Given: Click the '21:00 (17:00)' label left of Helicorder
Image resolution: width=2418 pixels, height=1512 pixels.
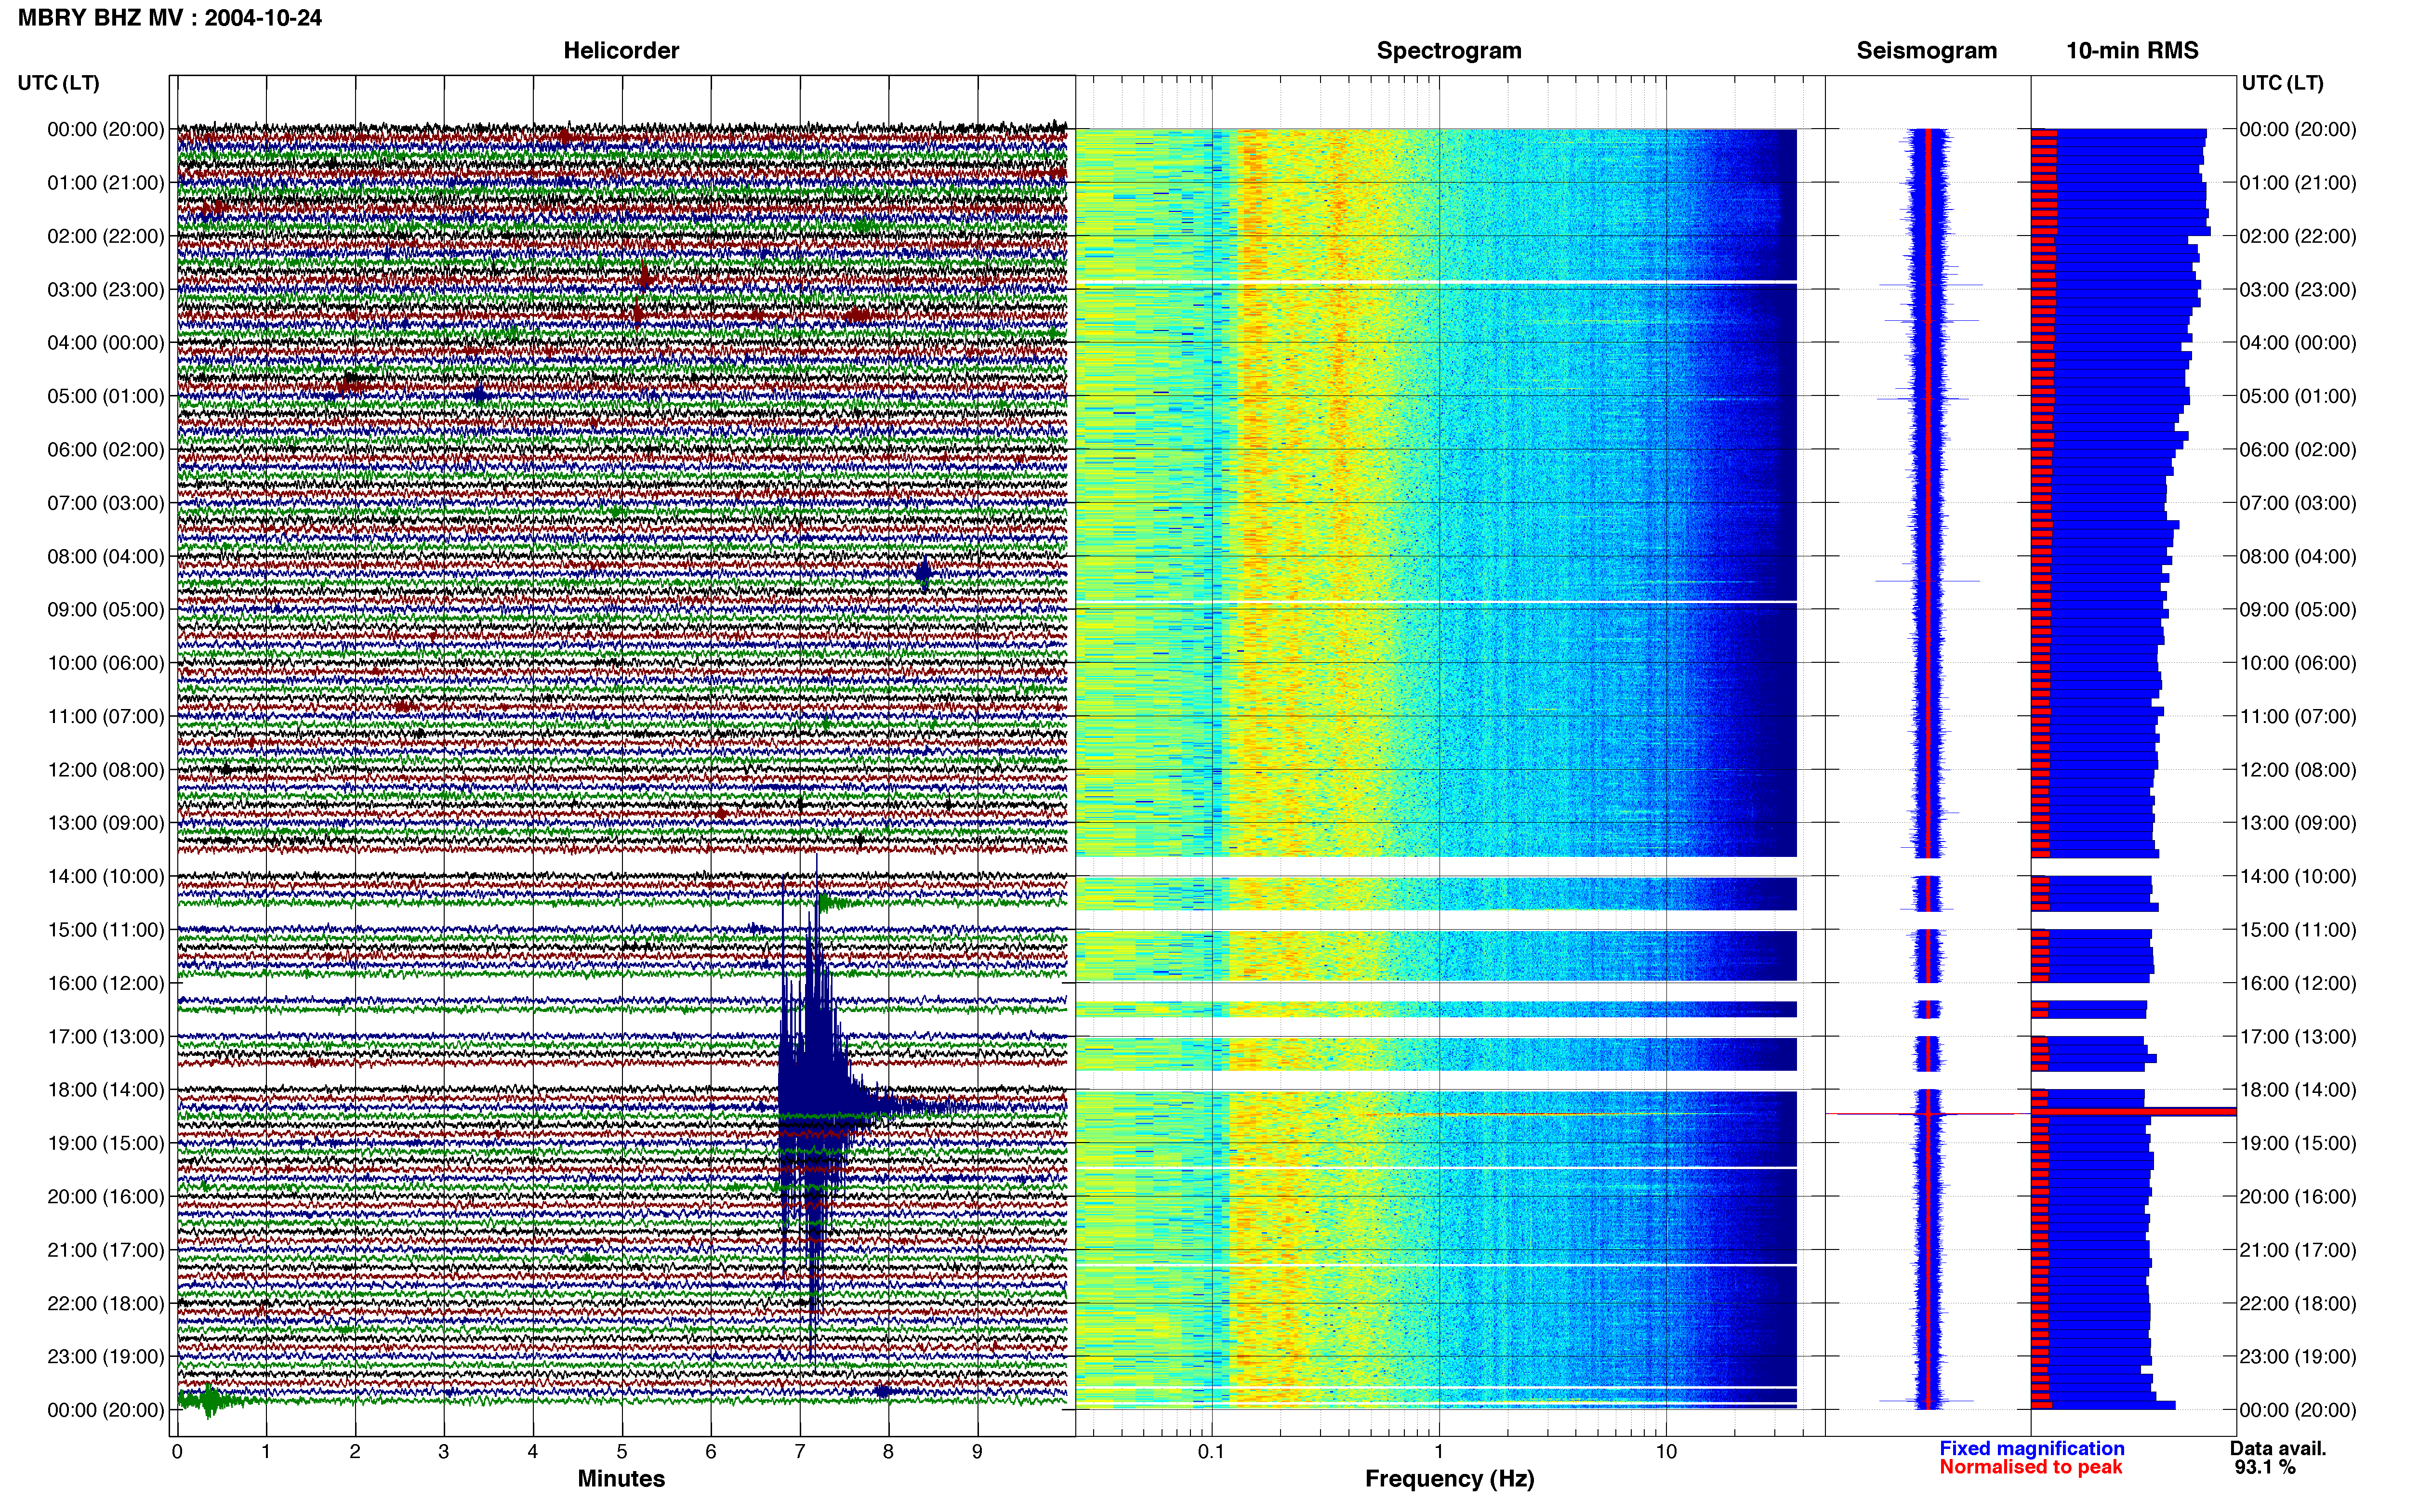Looking at the screenshot, I should (x=106, y=1250).
